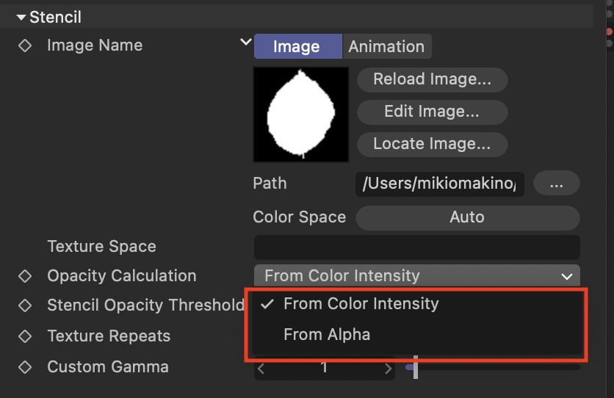Image resolution: width=614 pixels, height=398 pixels.
Task: Click the image Path text field
Action: coord(439,184)
